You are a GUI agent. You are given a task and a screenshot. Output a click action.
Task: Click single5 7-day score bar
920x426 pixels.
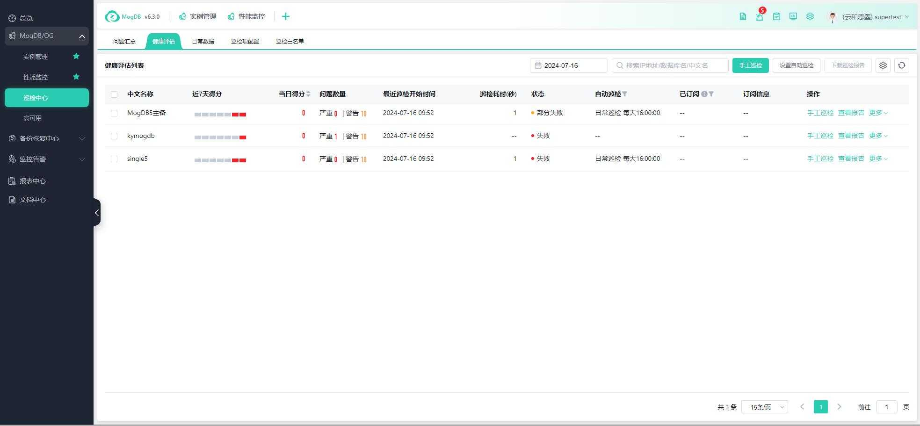220,160
